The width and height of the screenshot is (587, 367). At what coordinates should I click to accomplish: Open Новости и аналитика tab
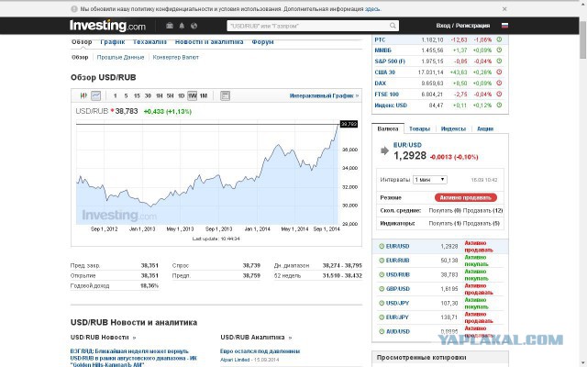209,42
